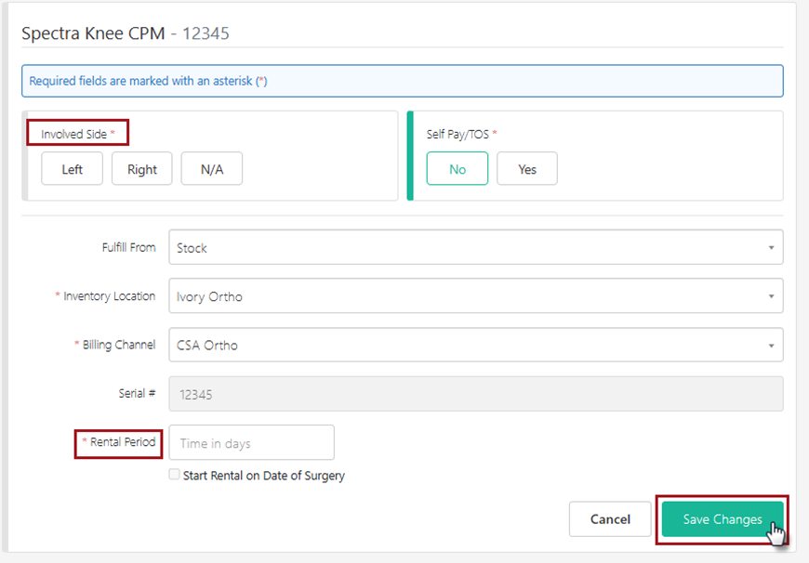The height and width of the screenshot is (563, 809).
Task: Click the Inventory Location label text
Action: (x=109, y=296)
